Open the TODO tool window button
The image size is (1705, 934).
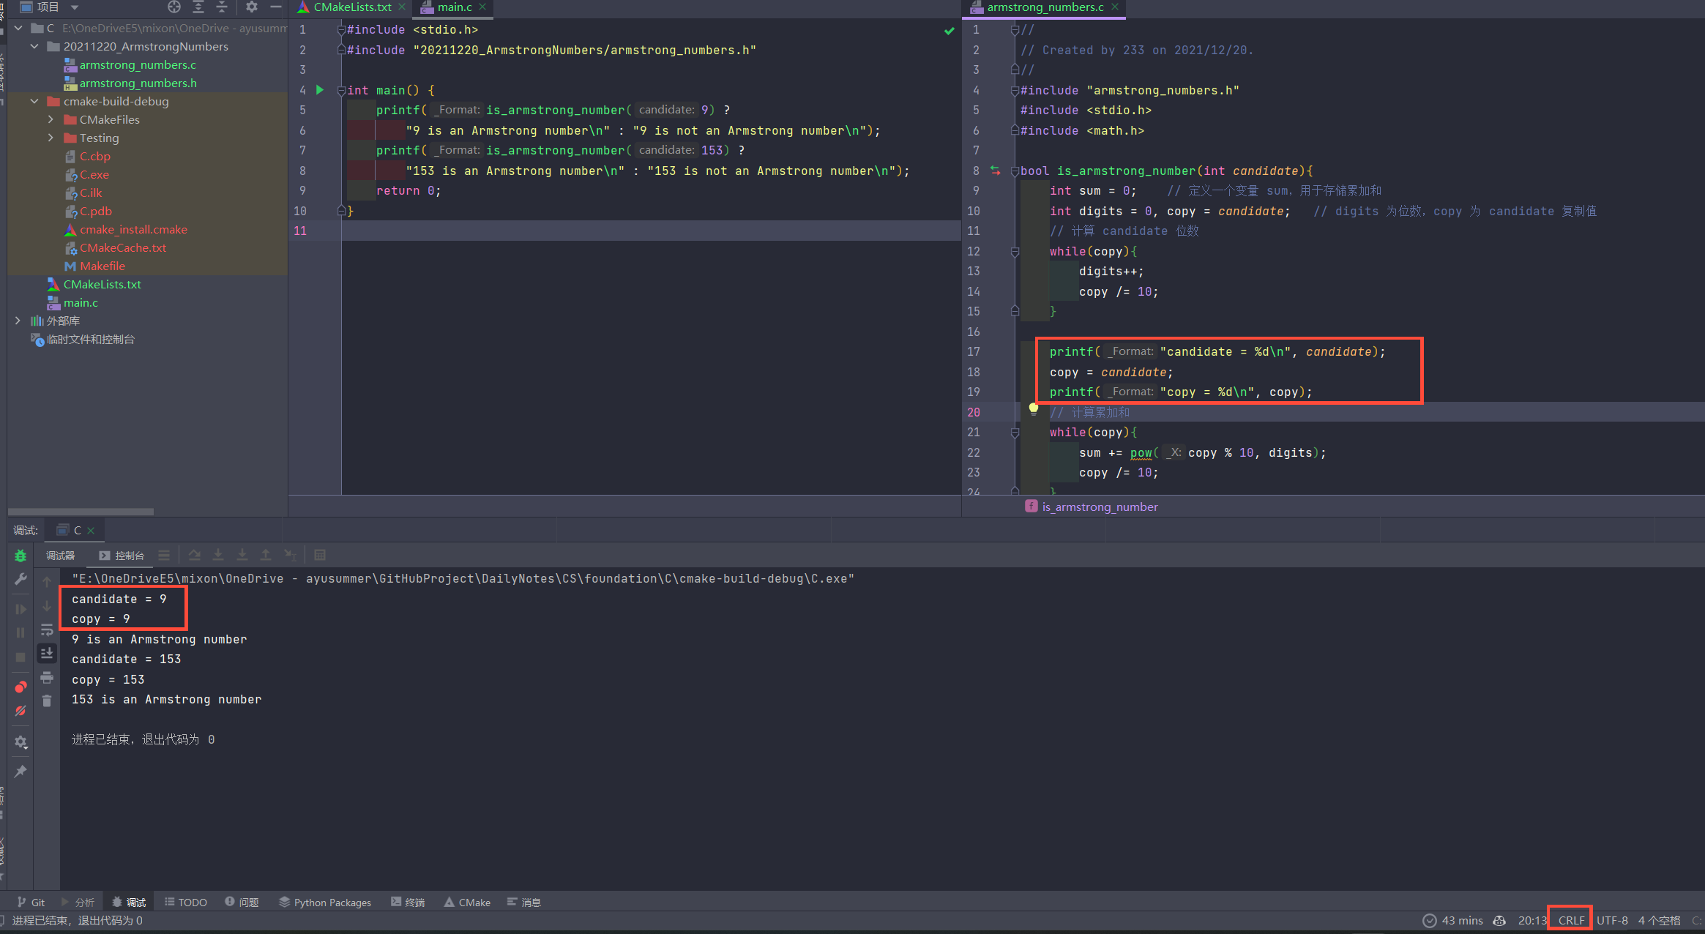(x=186, y=903)
